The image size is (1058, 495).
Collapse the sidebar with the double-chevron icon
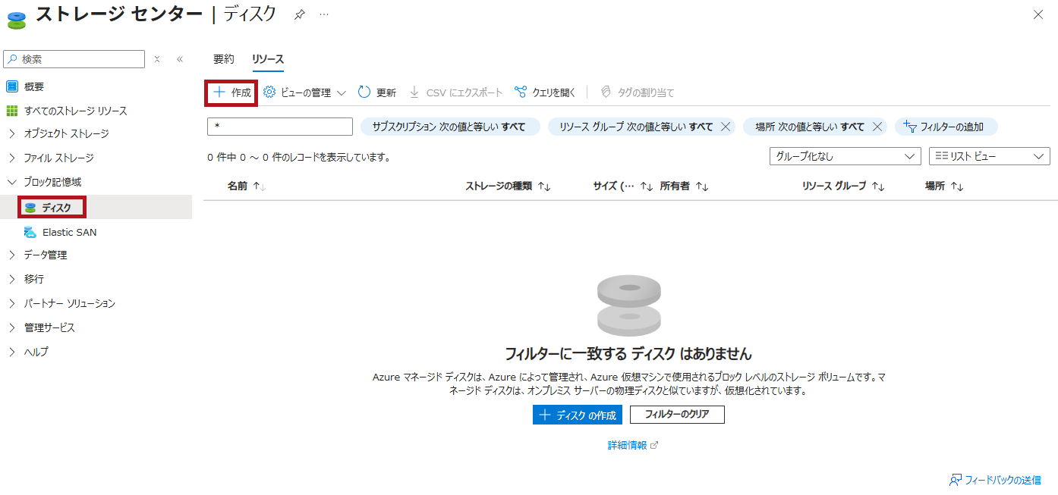(180, 59)
